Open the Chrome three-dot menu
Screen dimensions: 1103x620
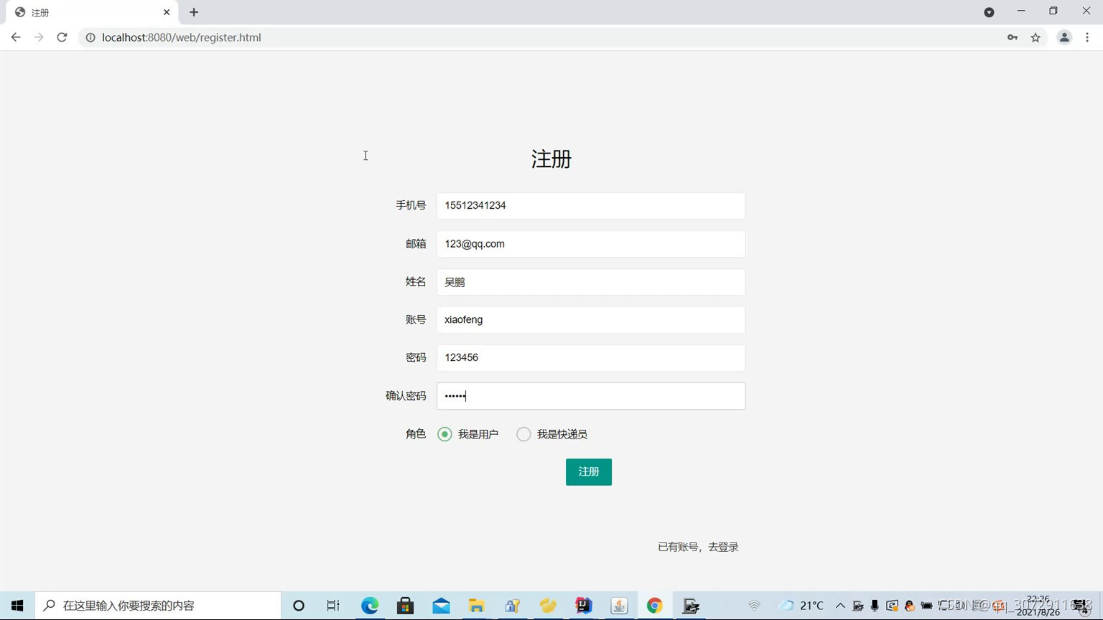(x=1087, y=37)
